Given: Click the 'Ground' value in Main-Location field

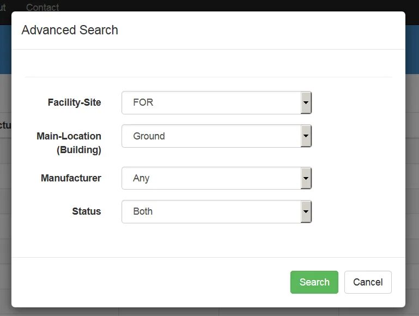Looking at the screenshot, I should click(x=149, y=136).
